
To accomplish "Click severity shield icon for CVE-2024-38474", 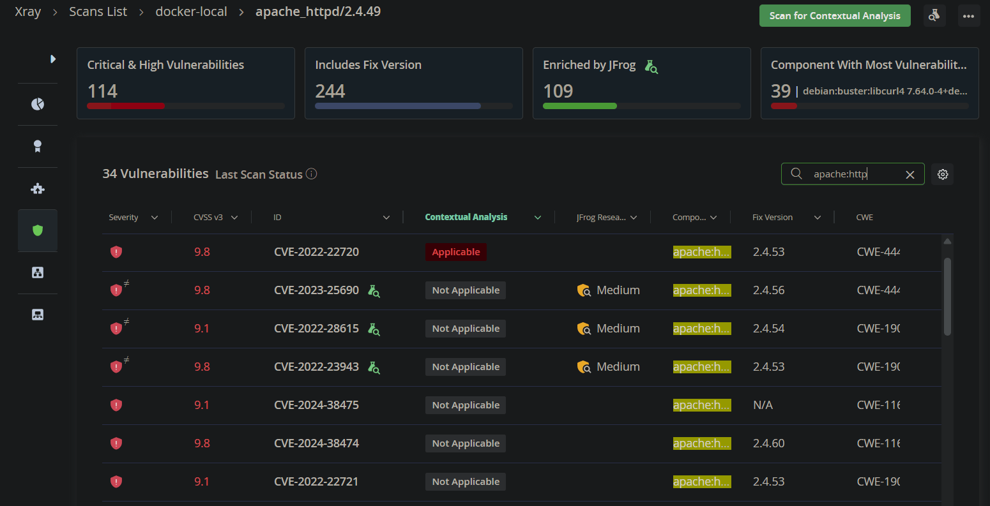I will [x=116, y=443].
